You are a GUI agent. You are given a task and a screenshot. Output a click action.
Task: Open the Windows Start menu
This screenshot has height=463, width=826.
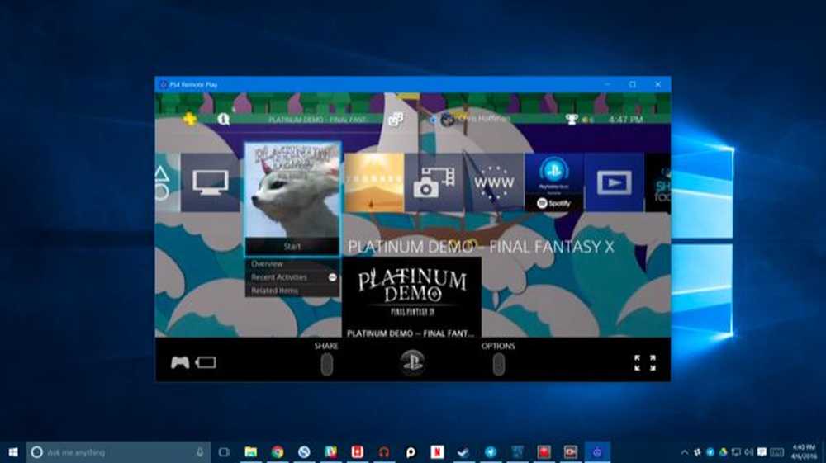pos(13,452)
